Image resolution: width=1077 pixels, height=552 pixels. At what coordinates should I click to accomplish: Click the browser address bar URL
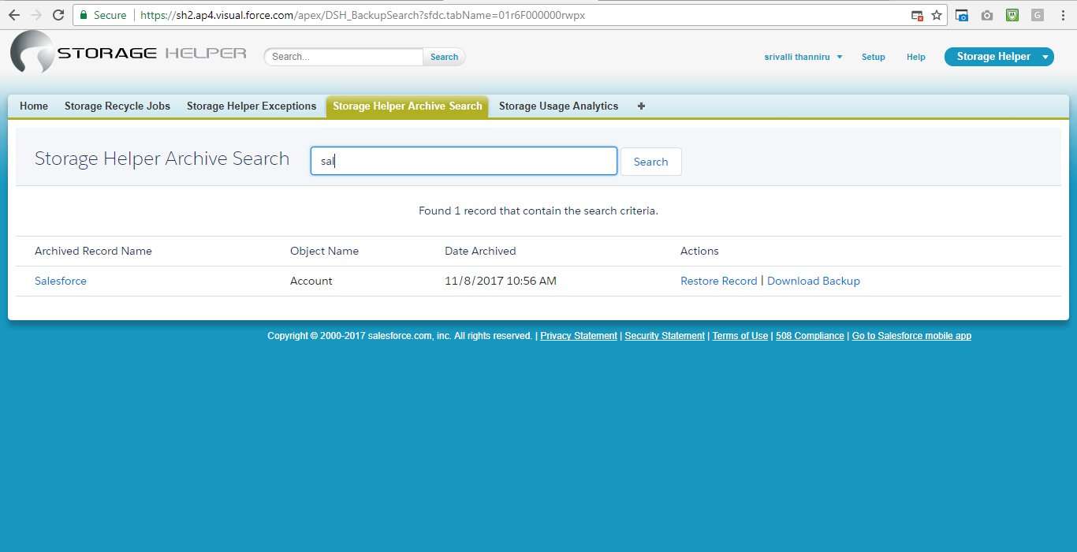(363, 15)
